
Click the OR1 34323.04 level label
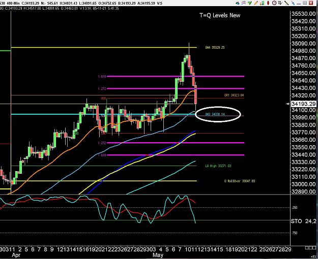[x=234, y=95]
